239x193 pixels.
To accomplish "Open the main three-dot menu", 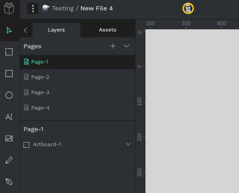I will coord(33,9).
